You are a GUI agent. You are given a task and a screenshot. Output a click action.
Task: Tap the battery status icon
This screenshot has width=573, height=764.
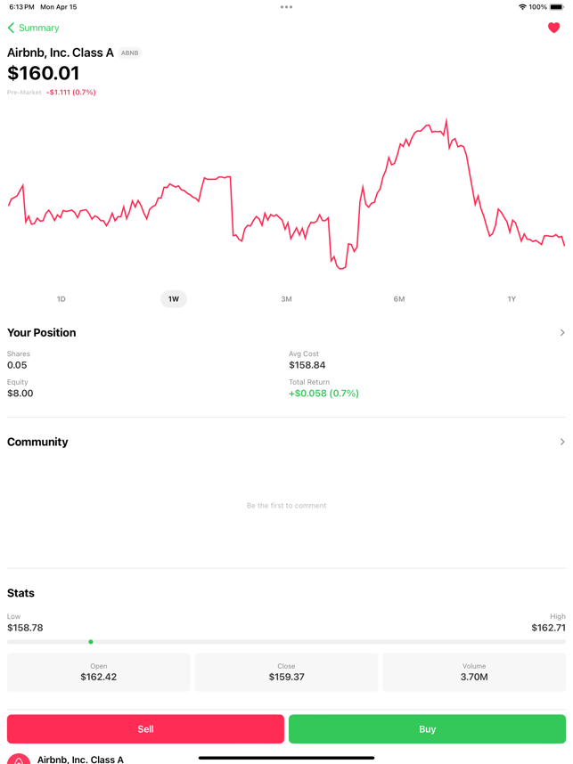[x=557, y=7]
